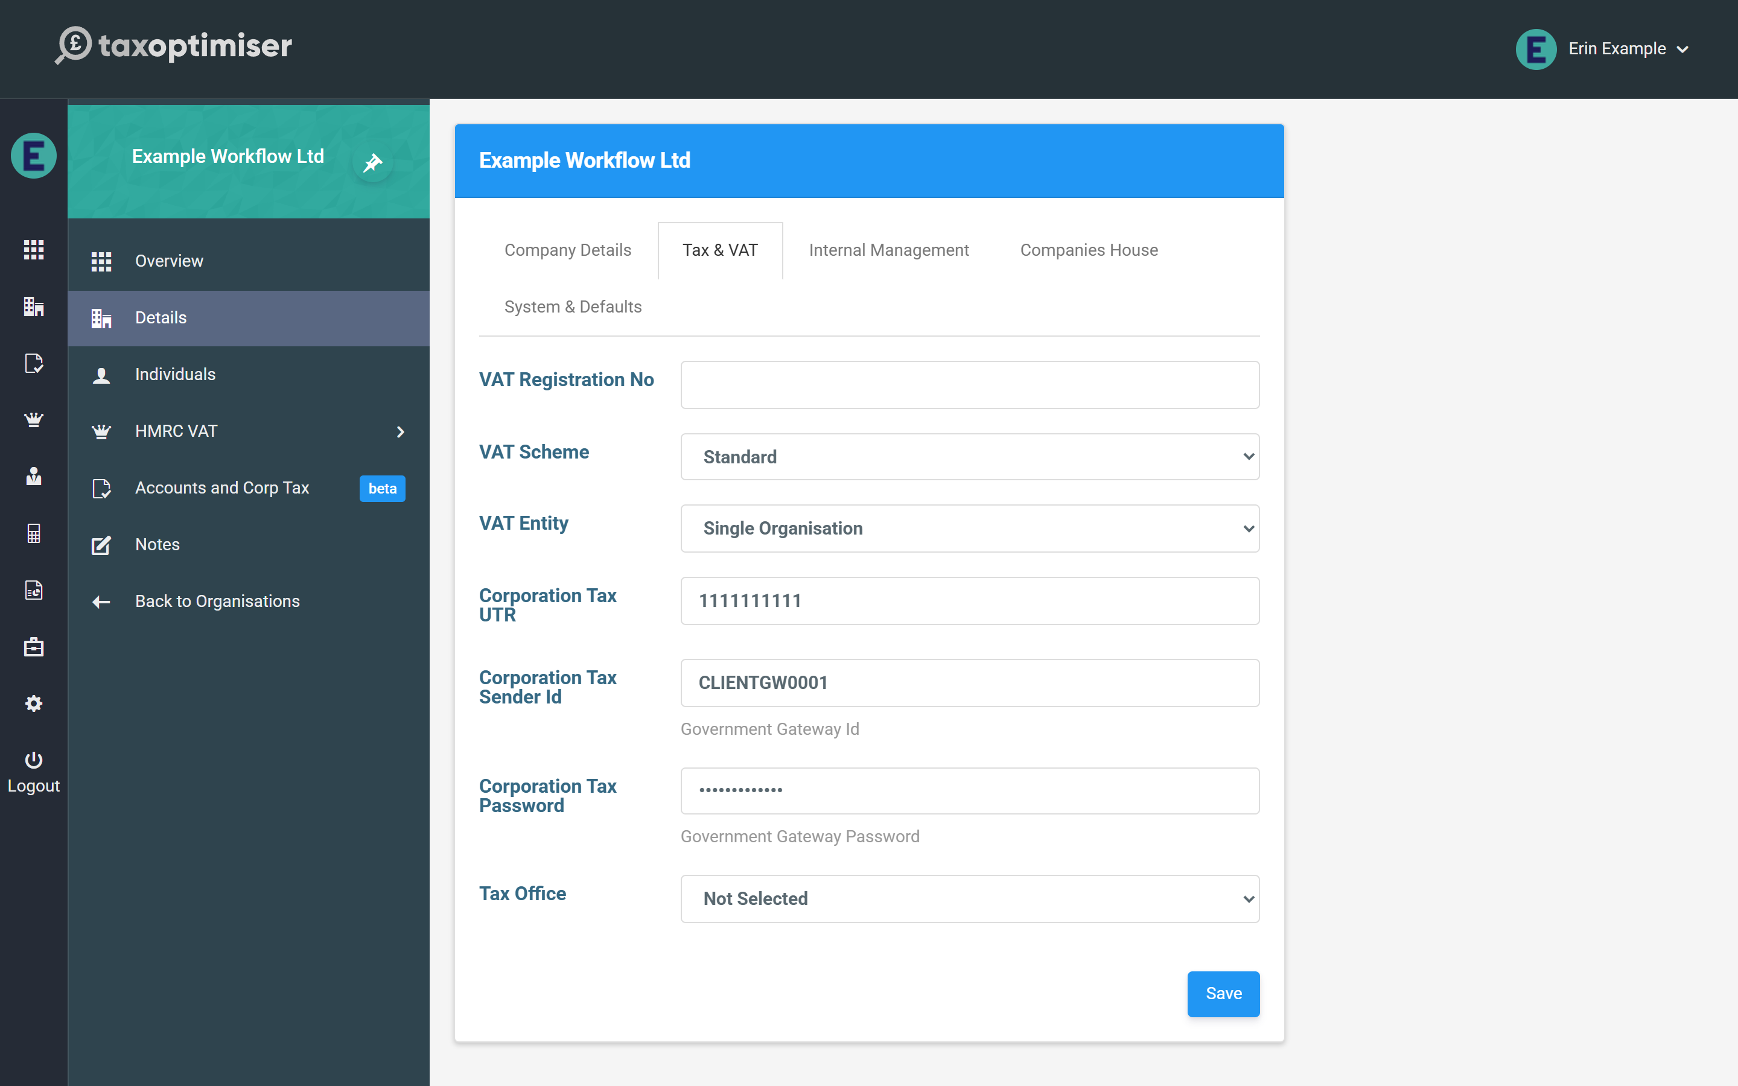Viewport: 1738px width, 1086px height.
Task: Click the beta badge
Action: (x=382, y=489)
